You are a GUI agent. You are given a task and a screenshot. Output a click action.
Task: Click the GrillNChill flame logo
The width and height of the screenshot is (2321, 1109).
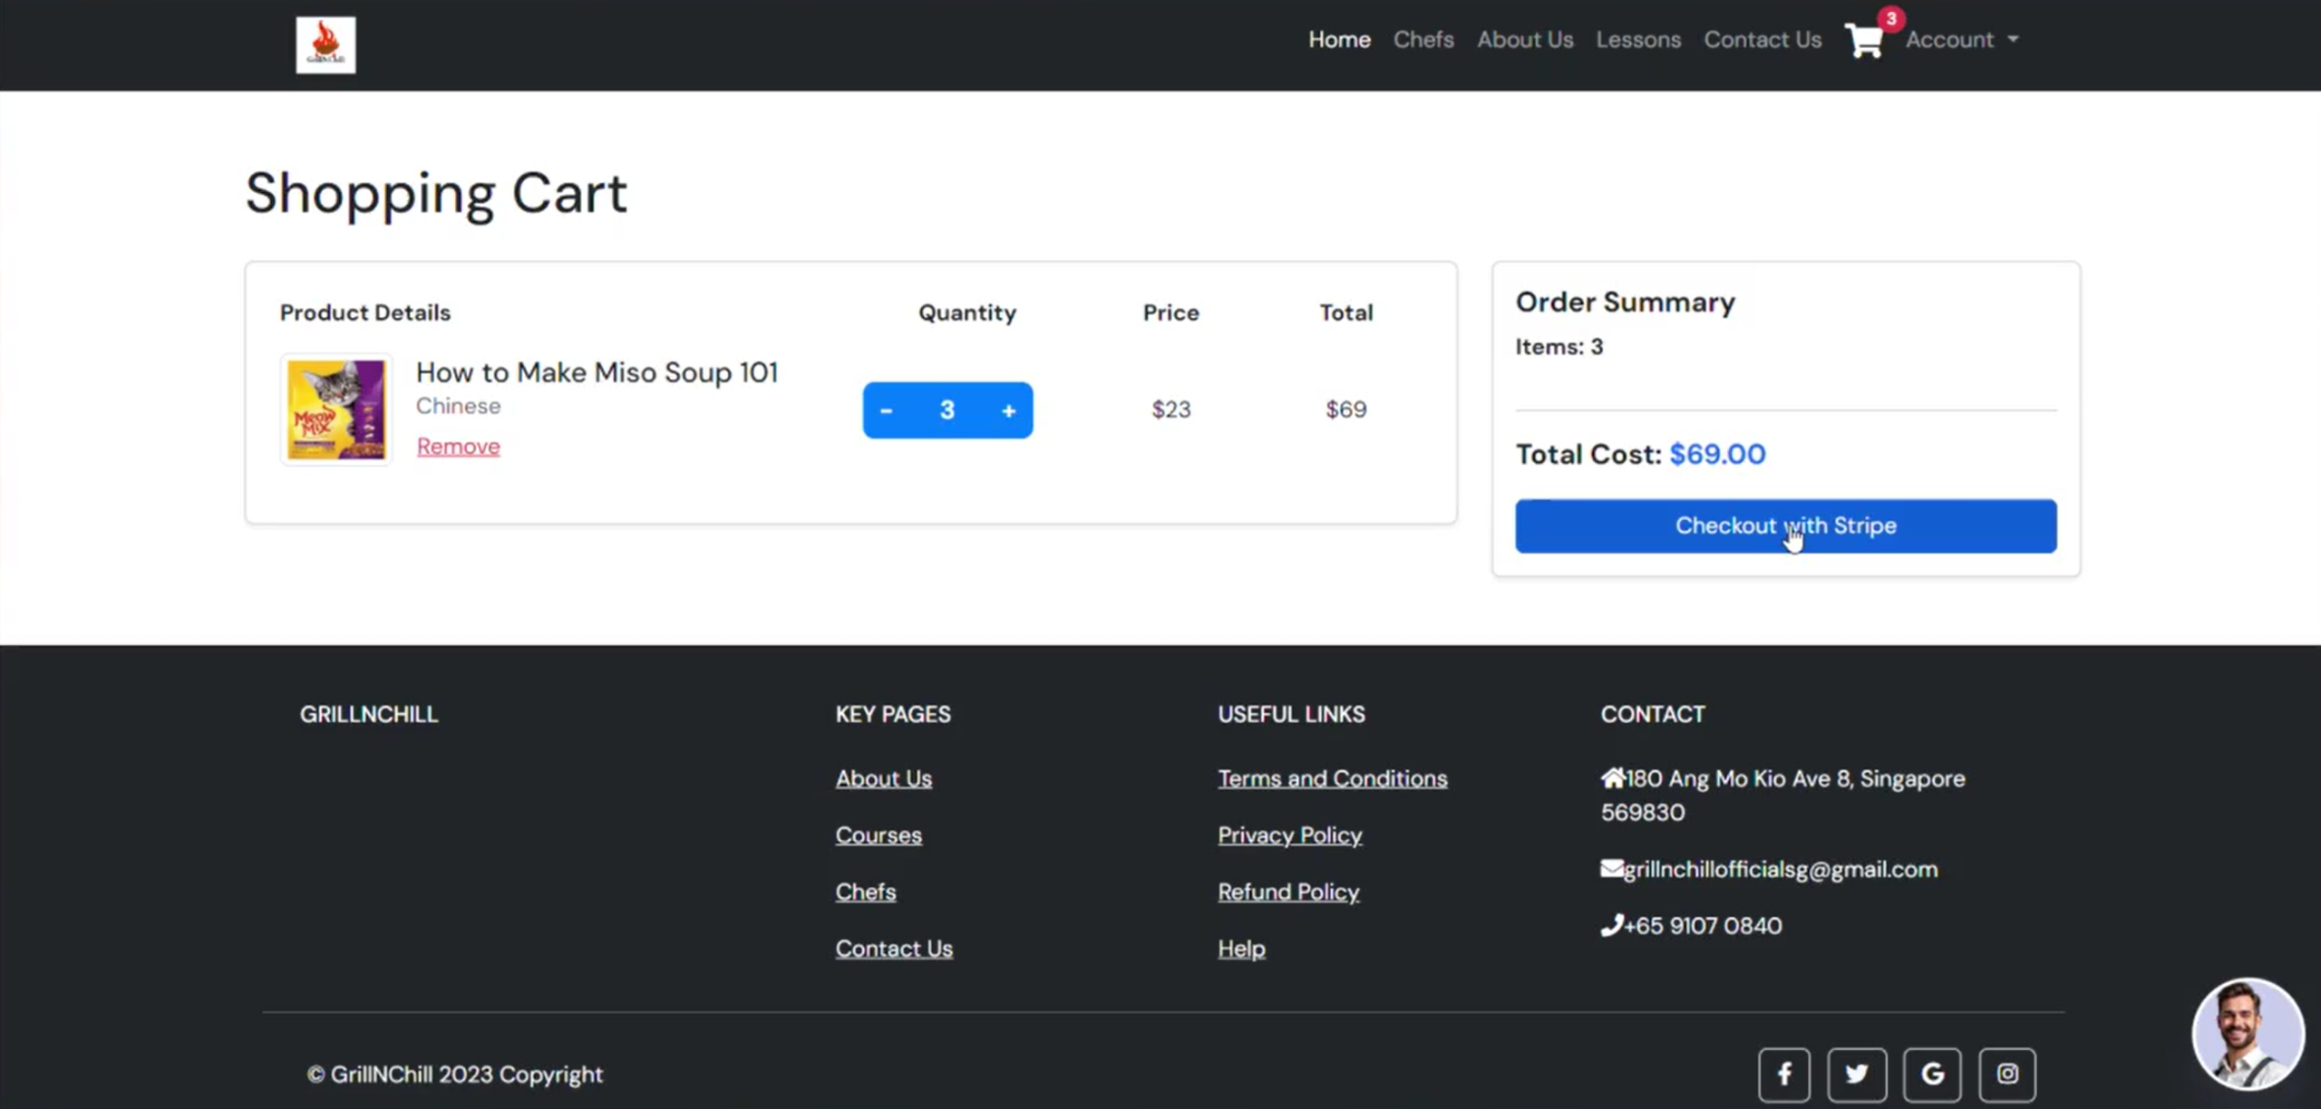325,43
